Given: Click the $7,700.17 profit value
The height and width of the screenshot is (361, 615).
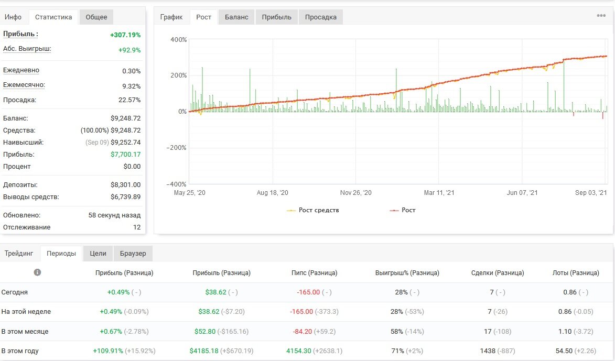Looking at the screenshot, I should tap(125, 155).
